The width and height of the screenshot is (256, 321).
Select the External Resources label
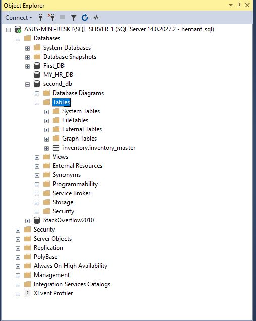pyautogui.click(x=78, y=166)
